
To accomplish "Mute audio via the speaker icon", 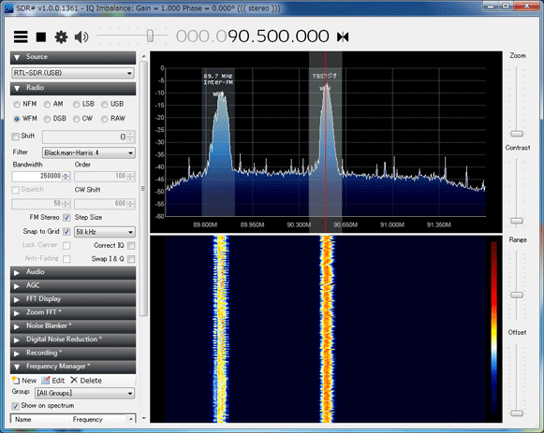I will click(81, 36).
